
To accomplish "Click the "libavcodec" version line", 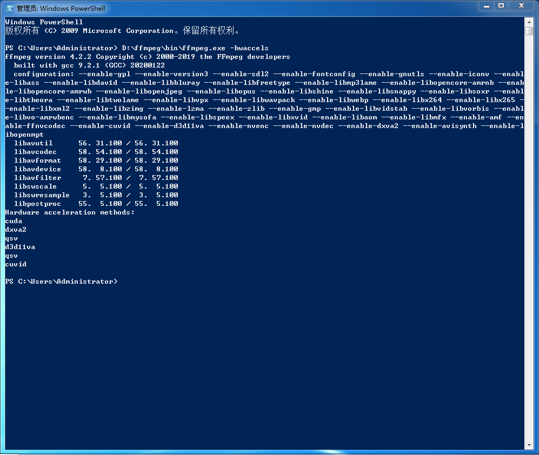I will point(96,152).
